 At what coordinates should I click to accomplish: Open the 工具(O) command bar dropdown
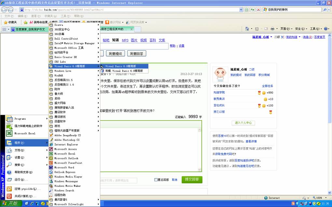pyautogui.click(x=316, y=29)
